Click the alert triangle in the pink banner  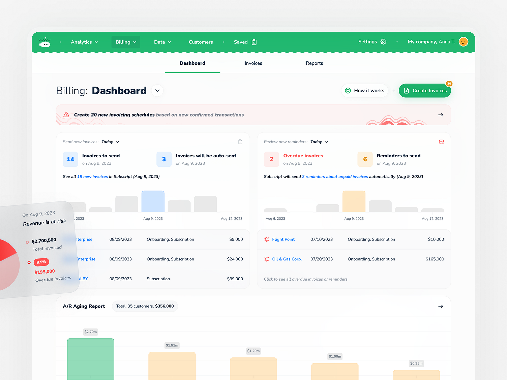(x=66, y=115)
